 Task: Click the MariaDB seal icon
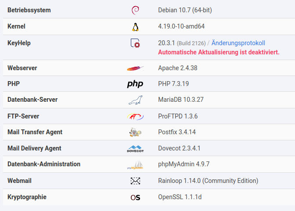(x=135, y=100)
